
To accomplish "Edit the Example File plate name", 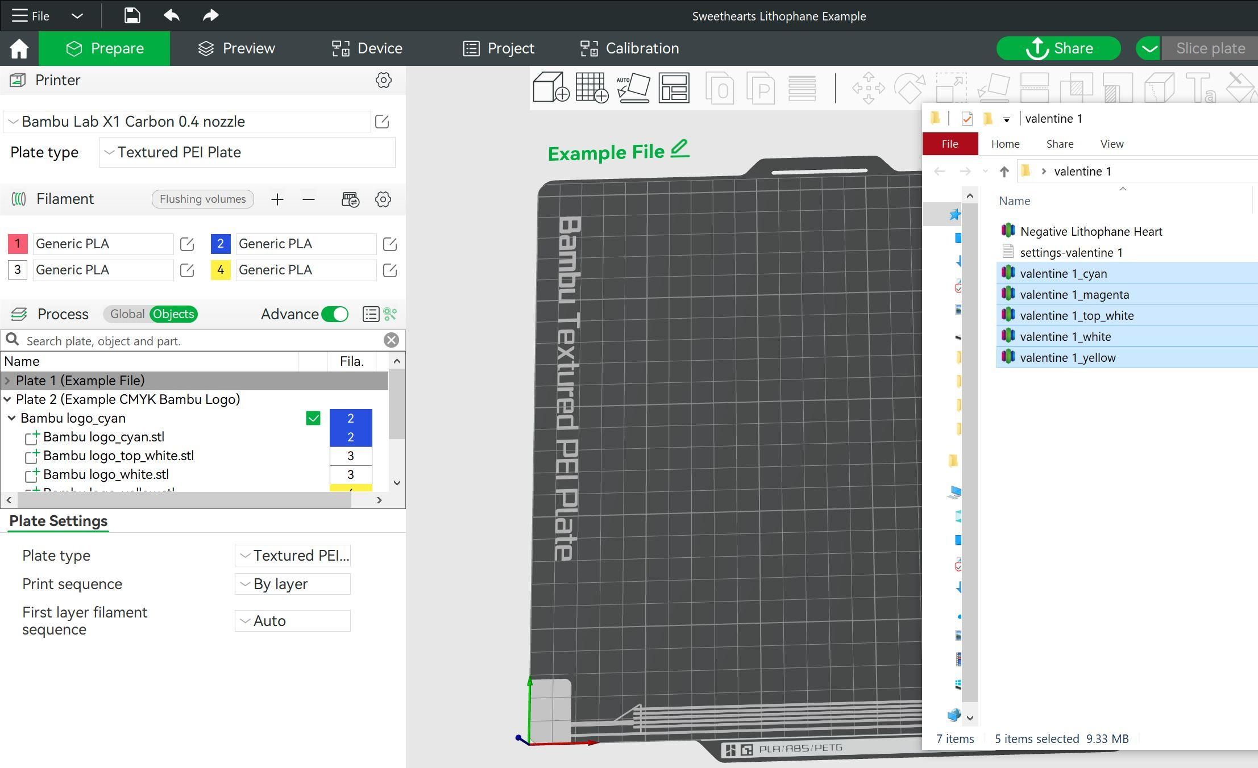I will pyautogui.click(x=680, y=149).
